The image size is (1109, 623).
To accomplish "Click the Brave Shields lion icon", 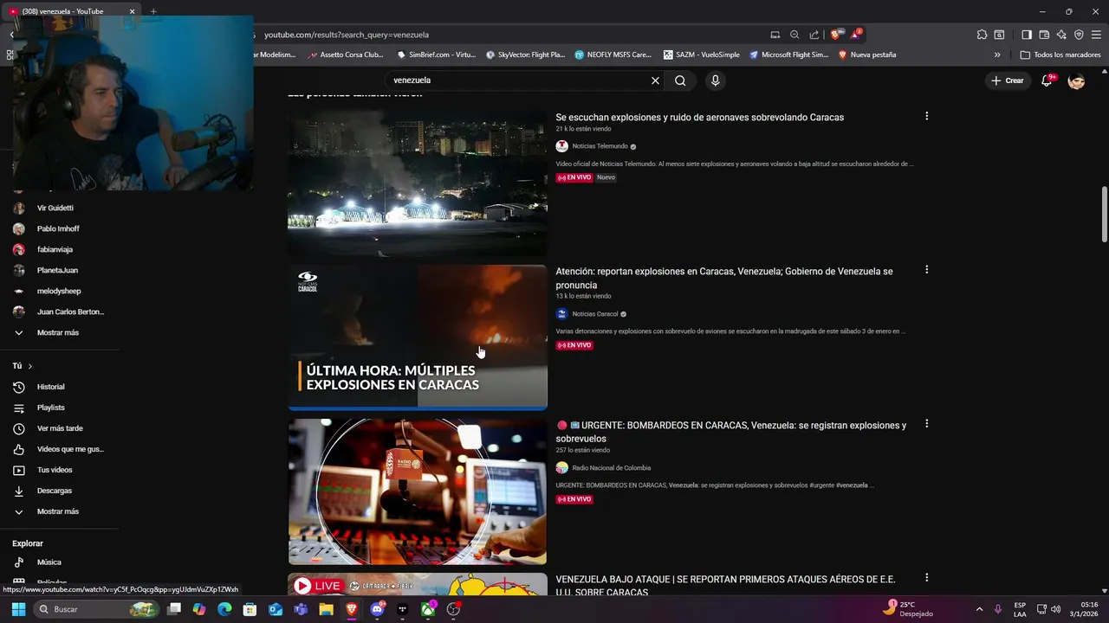I will (x=835, y=35).
